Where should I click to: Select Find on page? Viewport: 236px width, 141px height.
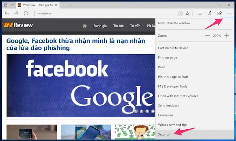167,57
